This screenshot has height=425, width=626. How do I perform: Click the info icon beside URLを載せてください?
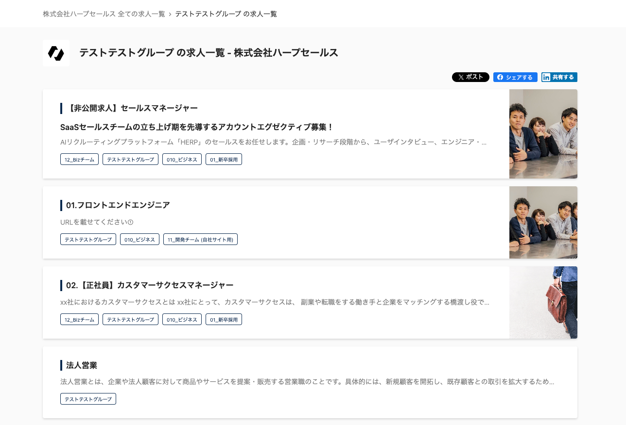point(130,222)
